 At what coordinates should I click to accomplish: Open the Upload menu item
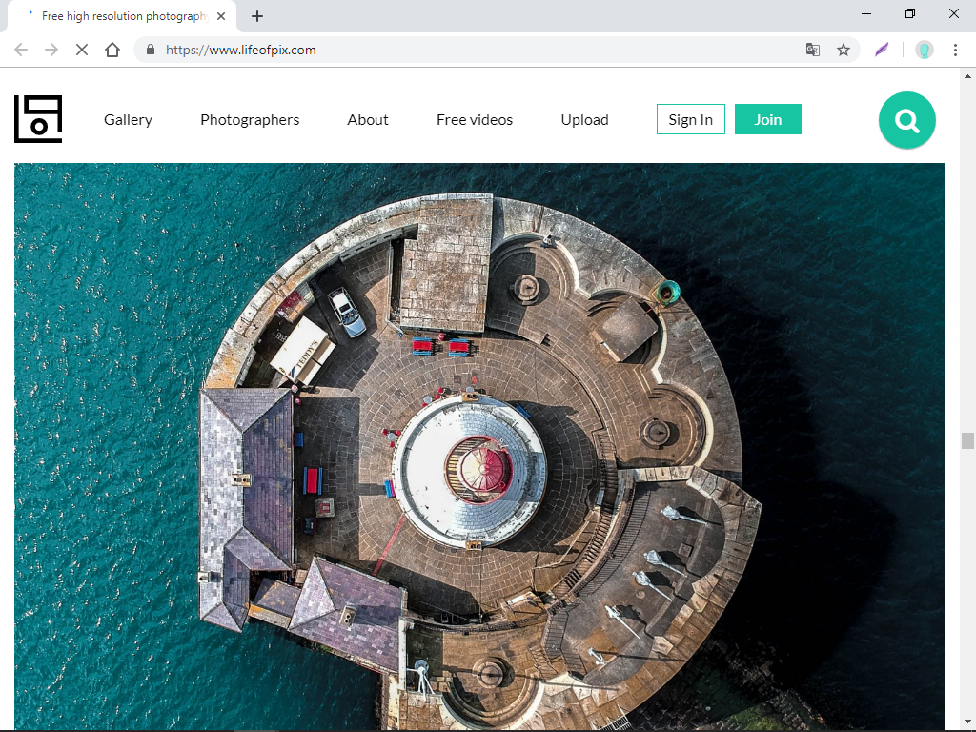pos(584,119)
